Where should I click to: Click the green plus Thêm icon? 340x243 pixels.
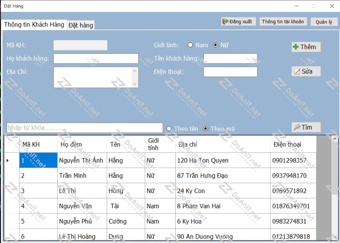coord(296,47)
